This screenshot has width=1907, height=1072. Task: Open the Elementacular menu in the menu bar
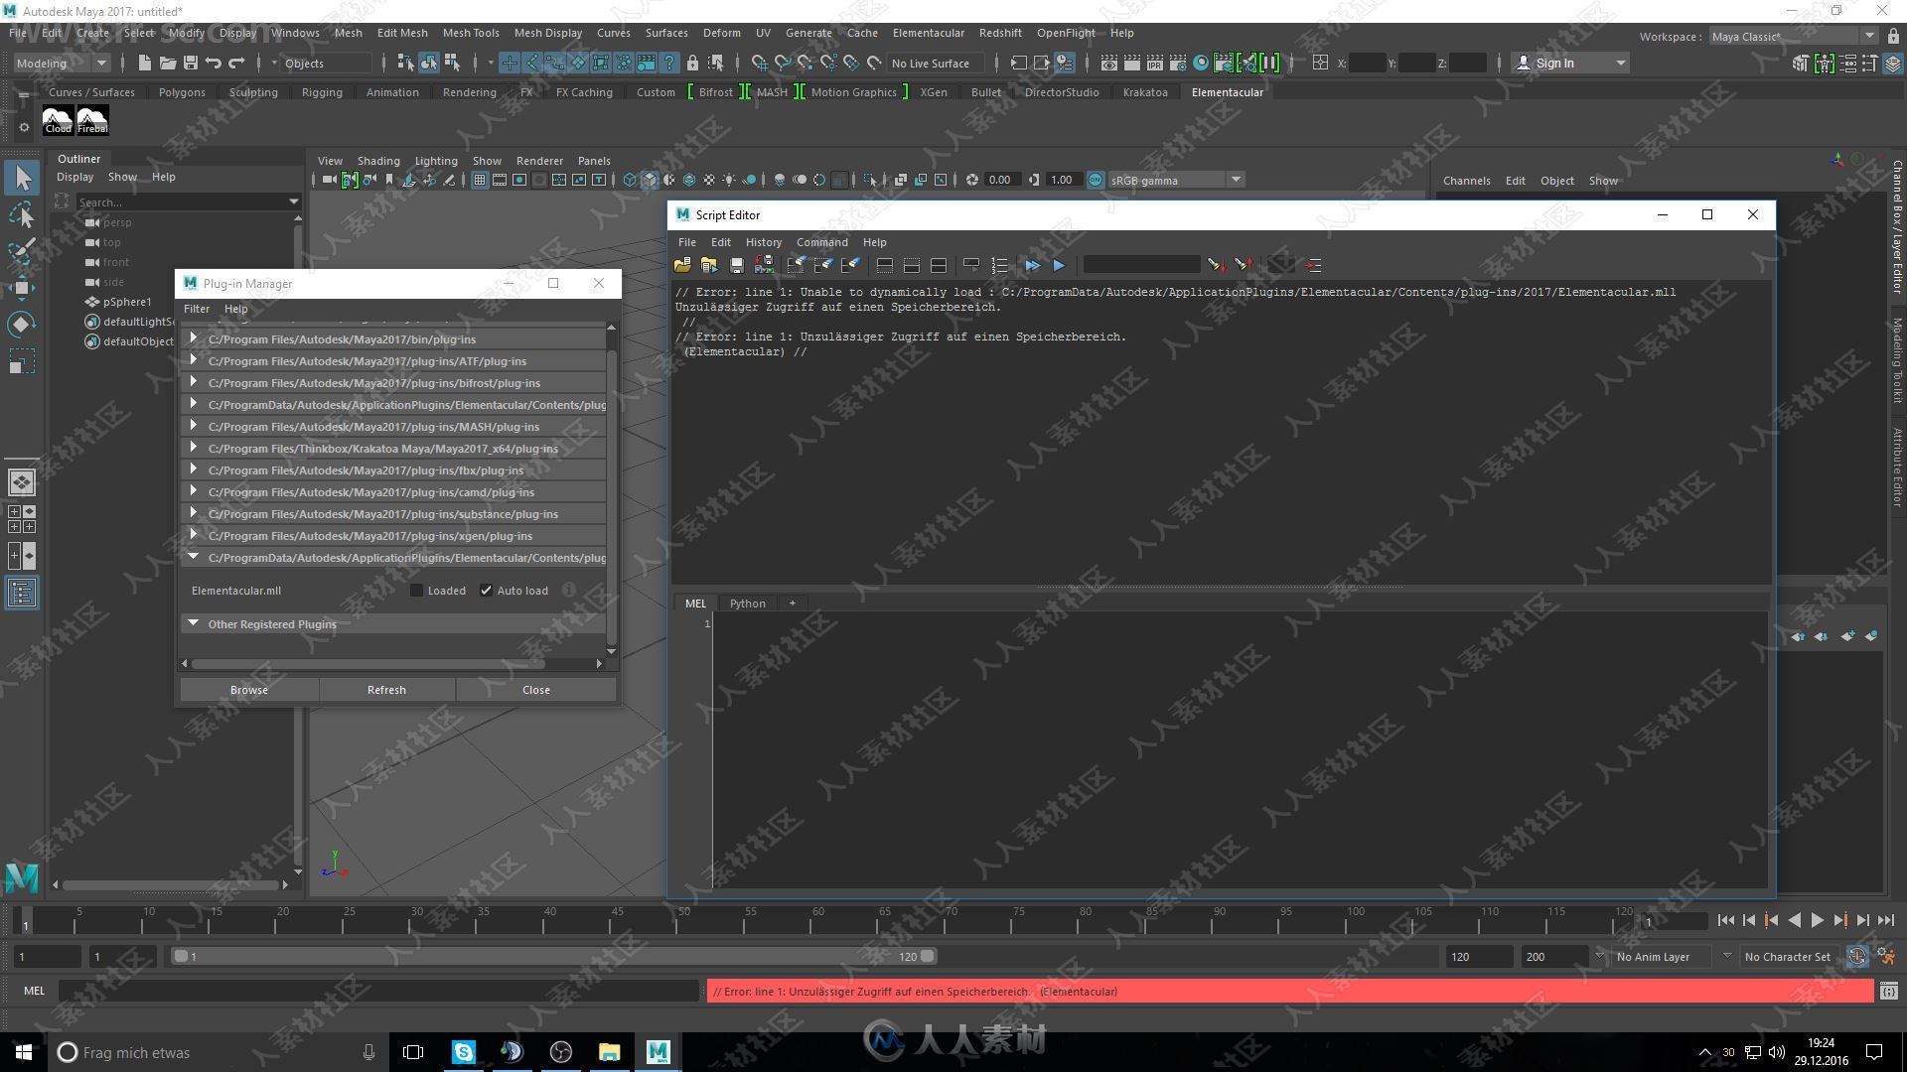pos(928,33)
